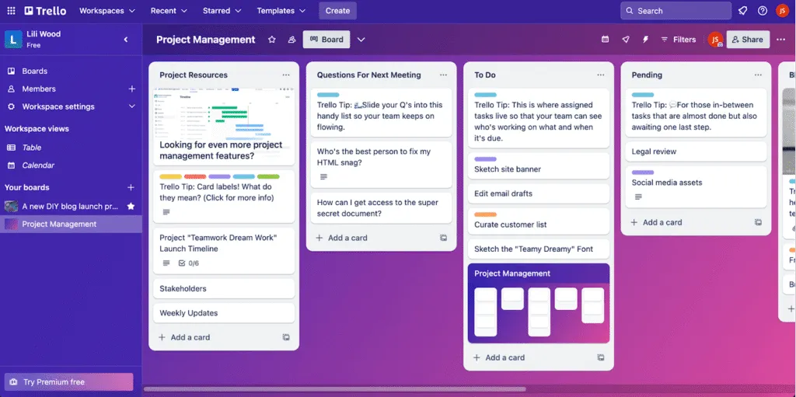Open the Starred dropdown menu
Viewport: 796px width, 397px height.
tap(222, 11)
